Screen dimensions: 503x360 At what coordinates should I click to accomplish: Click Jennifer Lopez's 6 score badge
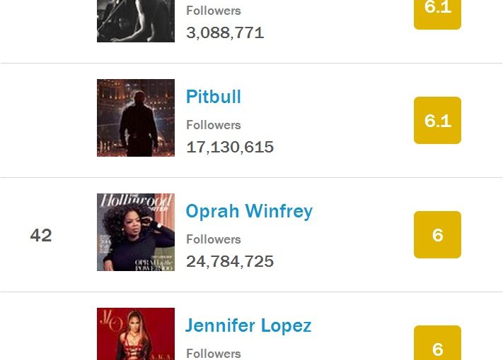coord(437,343)
